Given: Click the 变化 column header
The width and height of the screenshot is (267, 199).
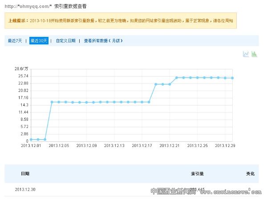Looking at the screenshot, I should pos(250,173).
